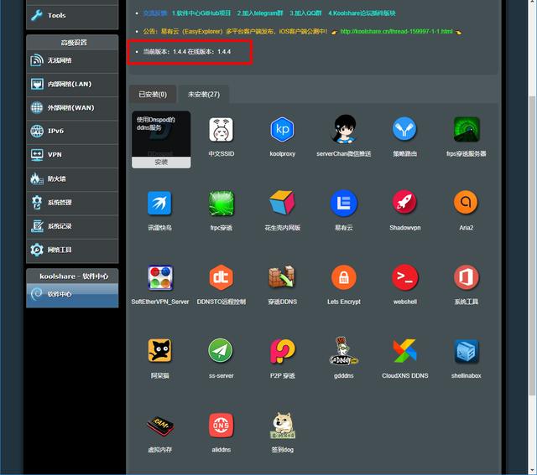This screenshot has width=537, height=475.
Task: Open 防火墙 in the sidebar
Action: (x=72, y=178)
